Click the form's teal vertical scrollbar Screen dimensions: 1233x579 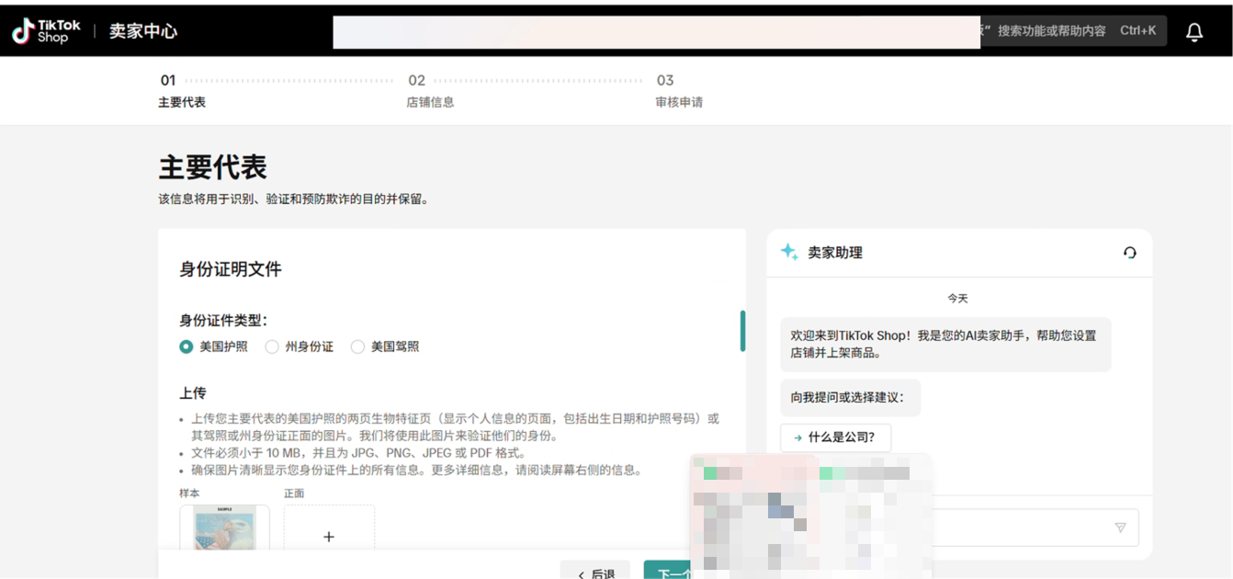(x=742, y=331)
